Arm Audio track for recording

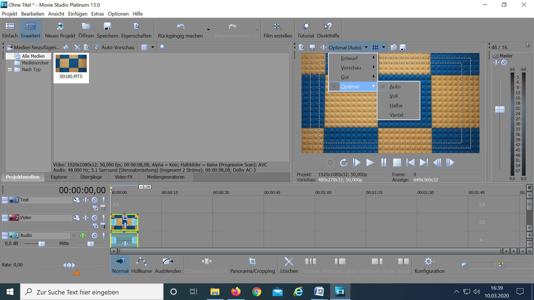tap(74, 235)
